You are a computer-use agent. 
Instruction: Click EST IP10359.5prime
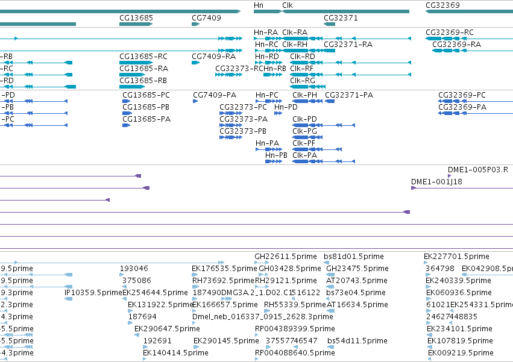pos(93,293)
